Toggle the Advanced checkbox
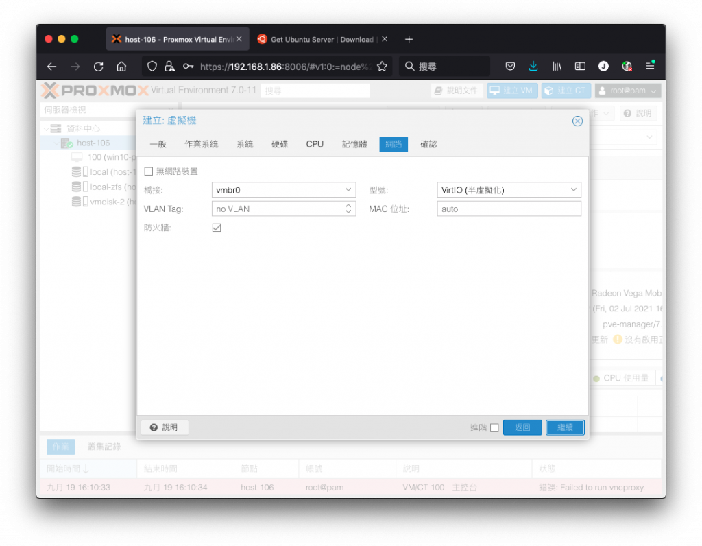The image size is (702, 546). click(x=494, y=428)
